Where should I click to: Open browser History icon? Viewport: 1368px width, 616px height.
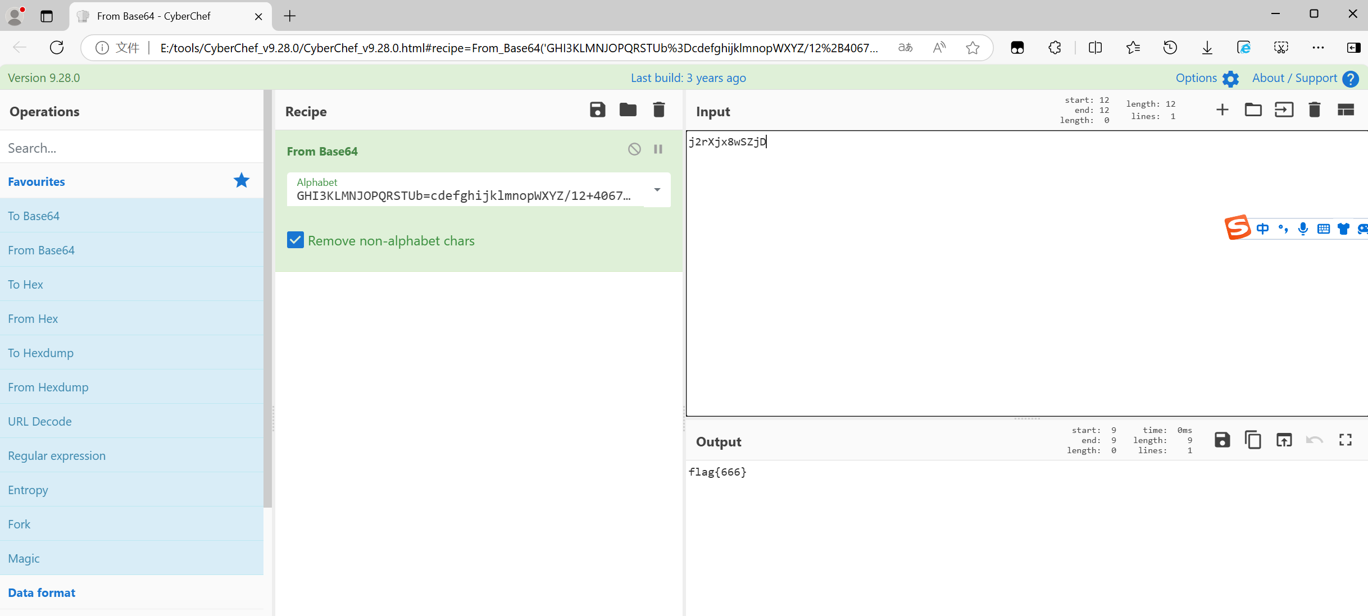[x=1170, y=48]
